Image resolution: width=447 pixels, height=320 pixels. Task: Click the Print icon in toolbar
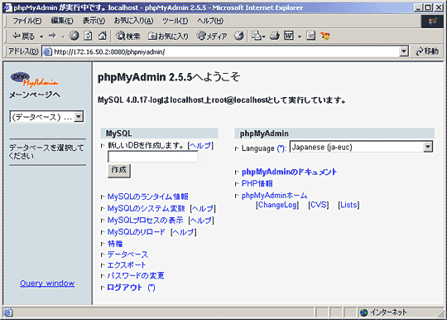(275, 36)
